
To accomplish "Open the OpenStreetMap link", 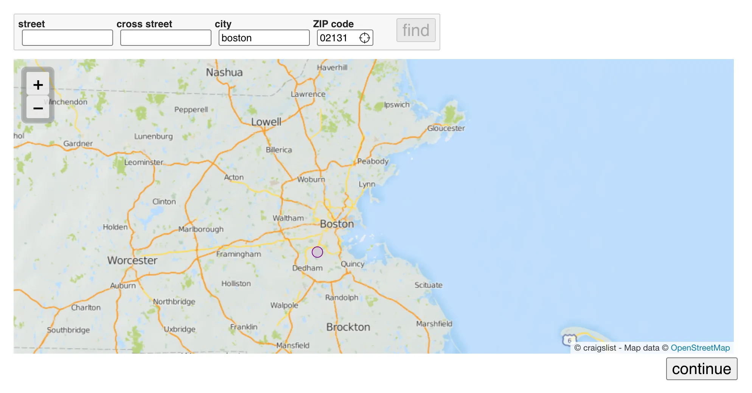I will pyautogui.click(x=701, y=348).
